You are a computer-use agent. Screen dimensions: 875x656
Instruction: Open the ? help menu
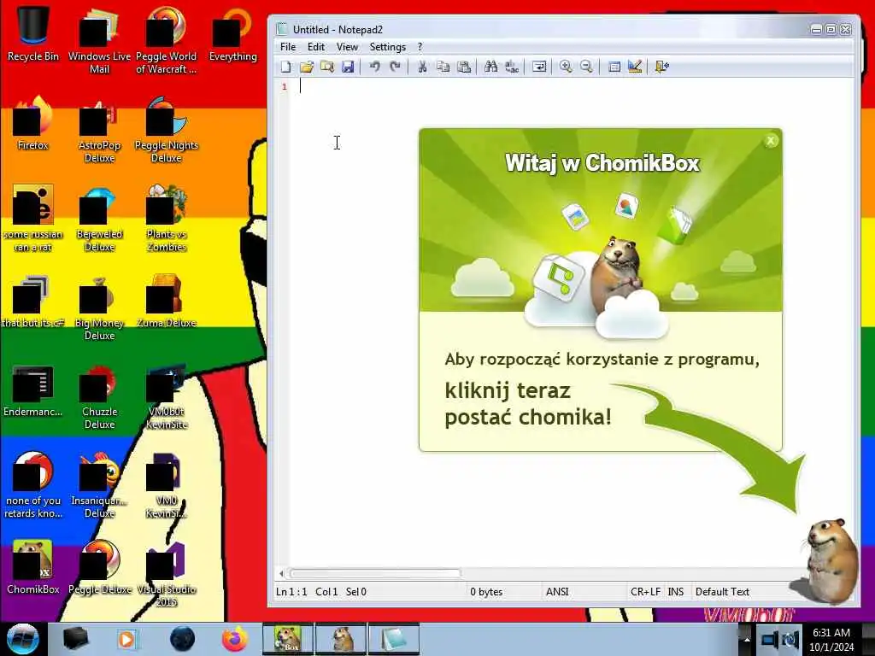pyautogui.click(x=420, y=47)
